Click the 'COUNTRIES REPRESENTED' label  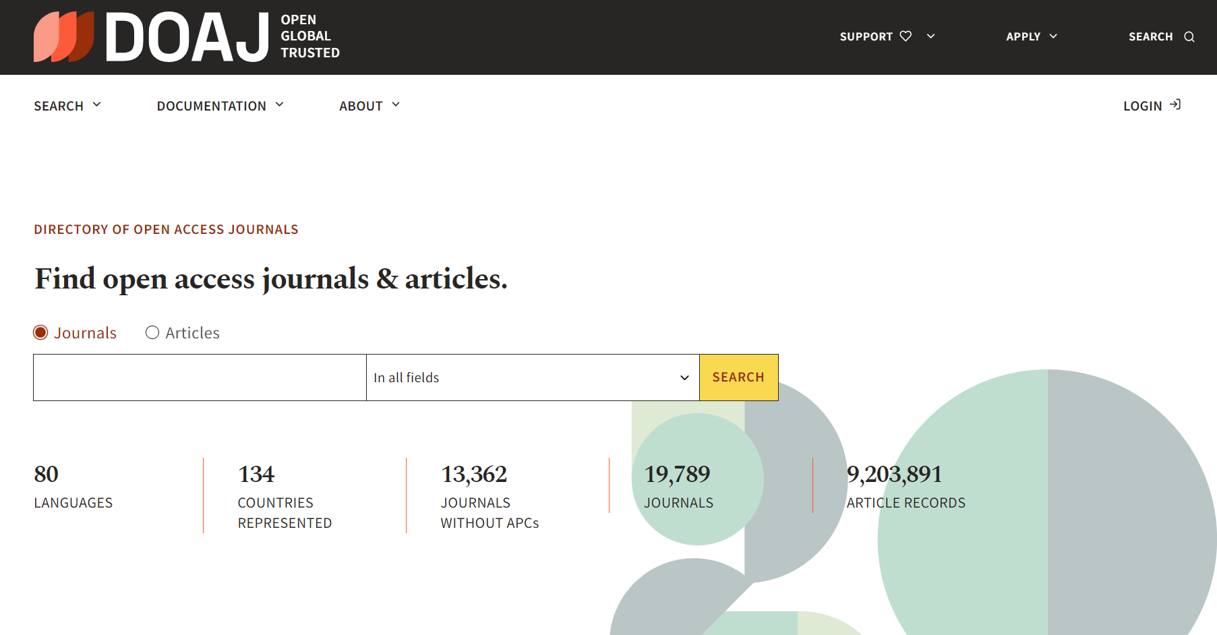(285, 513)
